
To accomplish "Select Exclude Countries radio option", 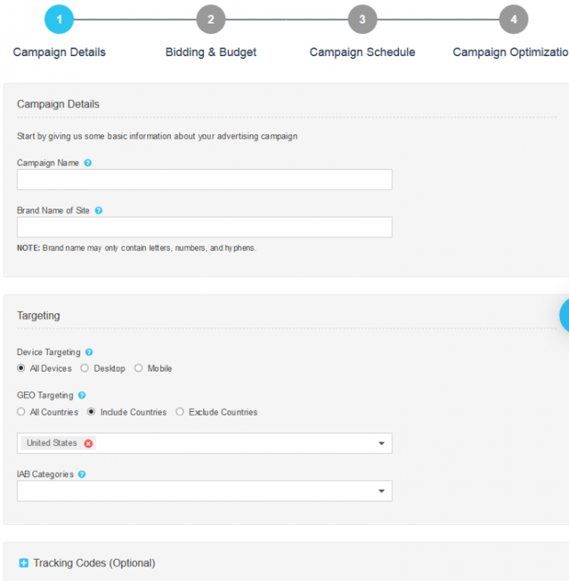I will [180, 412].
